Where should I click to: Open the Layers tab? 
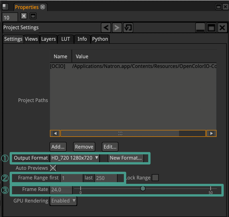[48, 39]
